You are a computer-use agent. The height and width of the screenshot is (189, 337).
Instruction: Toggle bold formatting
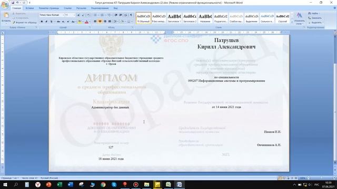coord(42,22)
